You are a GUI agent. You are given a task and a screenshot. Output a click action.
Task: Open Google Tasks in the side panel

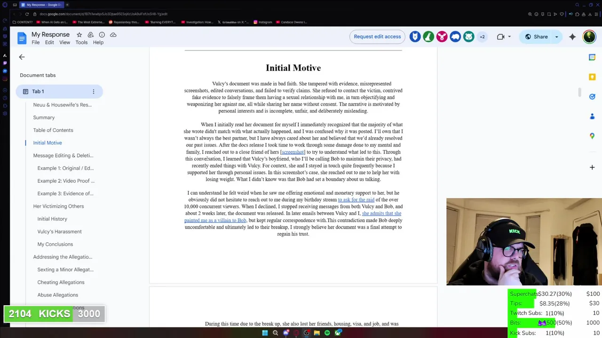(x=592, y=97)
